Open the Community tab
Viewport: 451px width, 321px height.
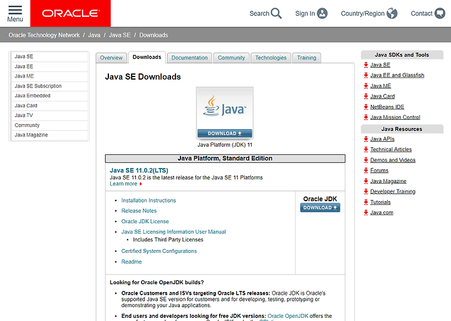231,58
